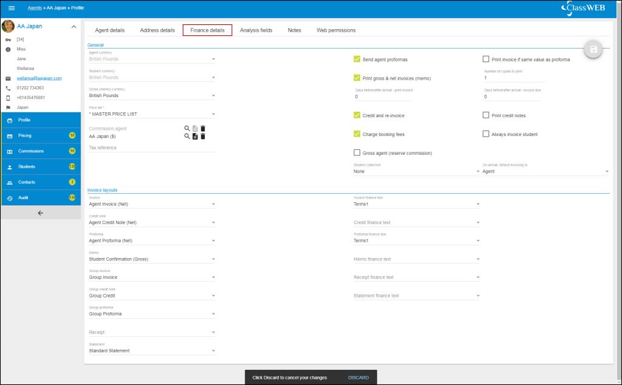622x385 pixels.
Task: Open the Price list dropdown
Action: [152, 114]
